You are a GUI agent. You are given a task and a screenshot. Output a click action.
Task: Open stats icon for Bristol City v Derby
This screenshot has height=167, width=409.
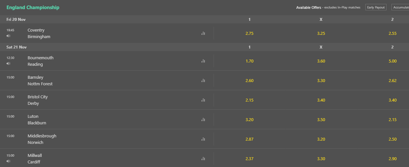coord(203,100)
